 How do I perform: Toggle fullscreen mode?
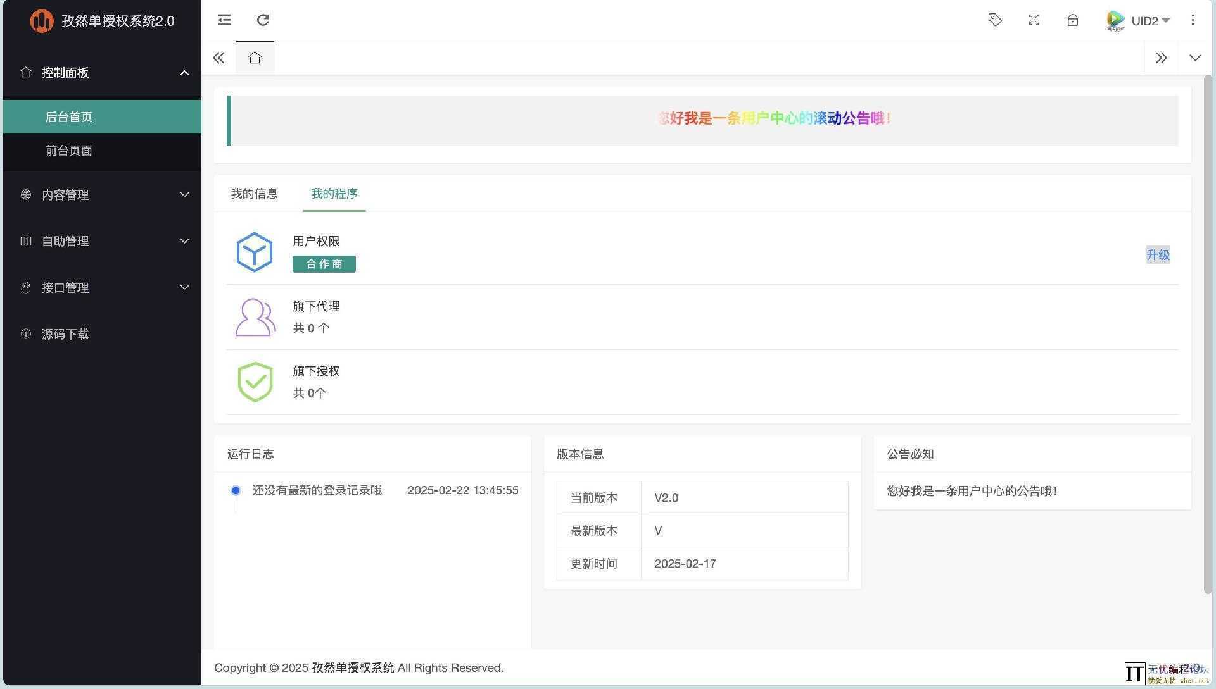(x=1034, y=20)
